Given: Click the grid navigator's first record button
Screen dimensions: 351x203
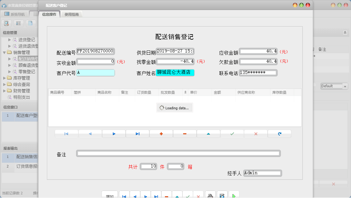Looking at the screenshot, I should click(x=66, y=134).
